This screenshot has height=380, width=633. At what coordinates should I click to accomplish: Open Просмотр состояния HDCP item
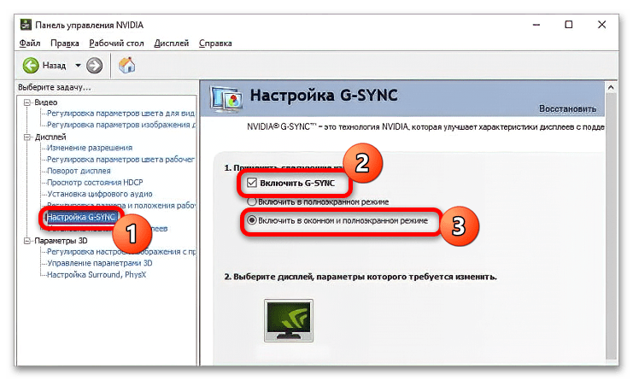pyautogui.click(x=95, y=183)
